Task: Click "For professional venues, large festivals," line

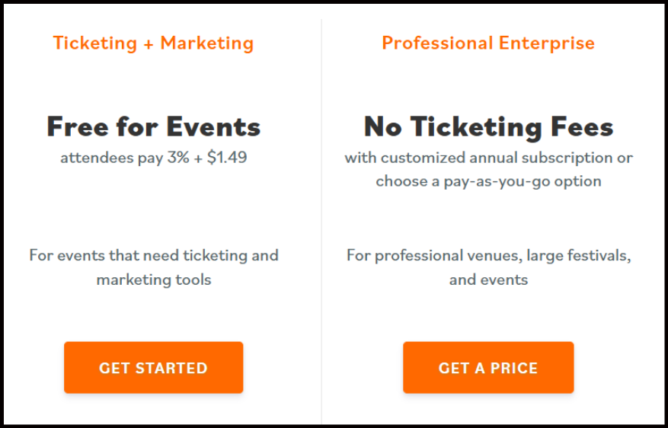Action: [488, 255]
